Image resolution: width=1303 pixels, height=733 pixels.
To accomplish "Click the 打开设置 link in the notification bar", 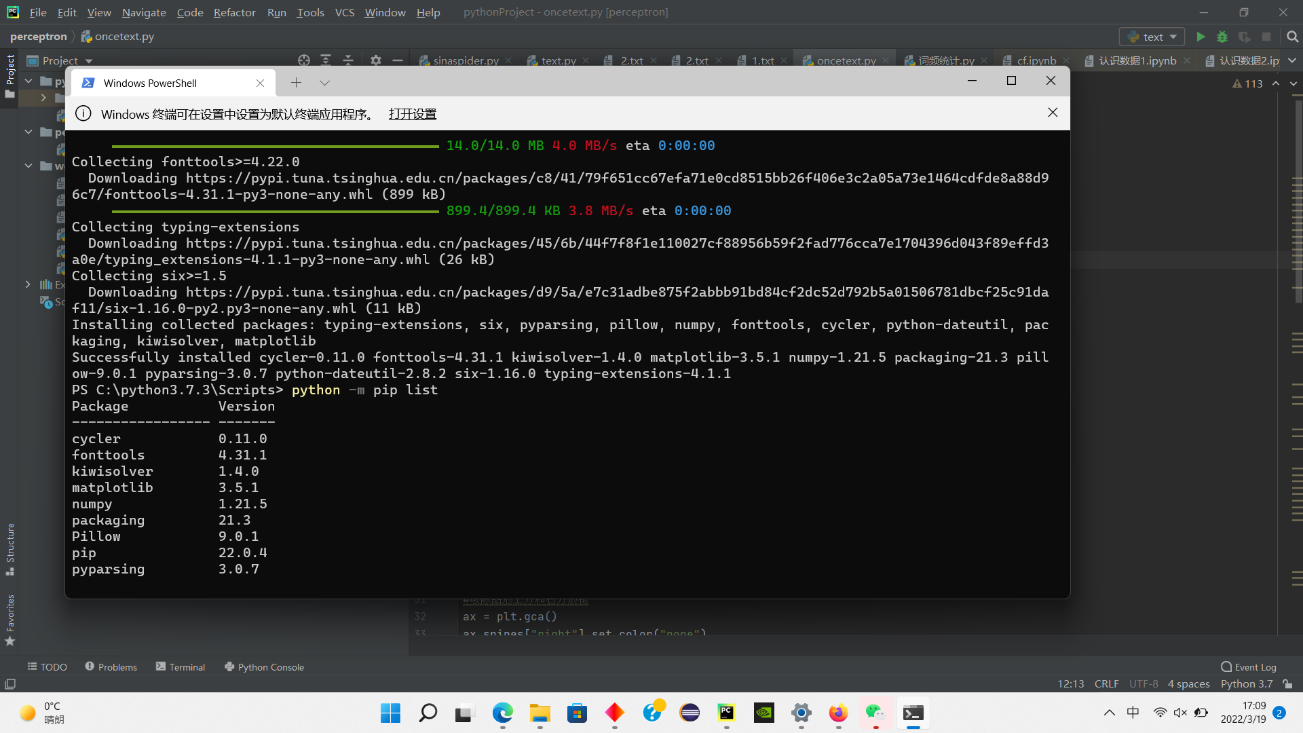I will [x=412, y=114].
